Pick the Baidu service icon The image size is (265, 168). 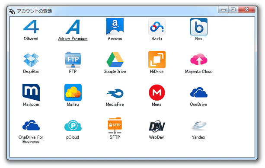[x=157, y=27]
